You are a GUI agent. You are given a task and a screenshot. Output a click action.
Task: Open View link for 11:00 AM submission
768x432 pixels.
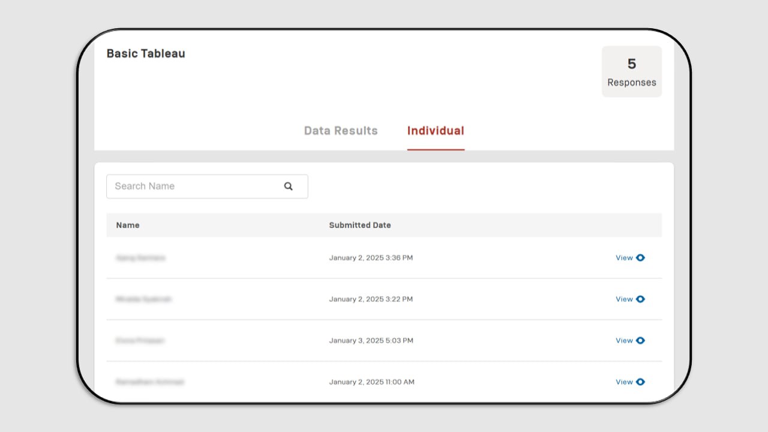point(624,382)
